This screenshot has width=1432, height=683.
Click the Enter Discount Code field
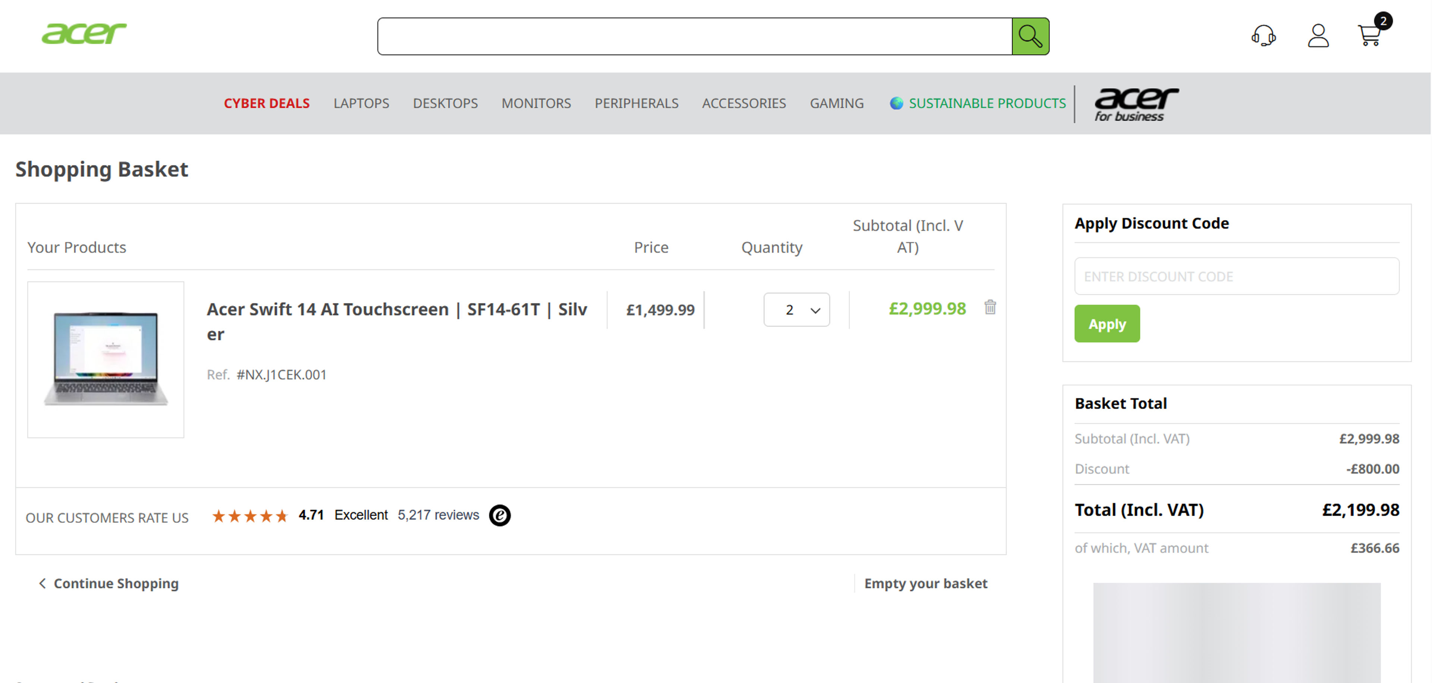point(1236,276)
